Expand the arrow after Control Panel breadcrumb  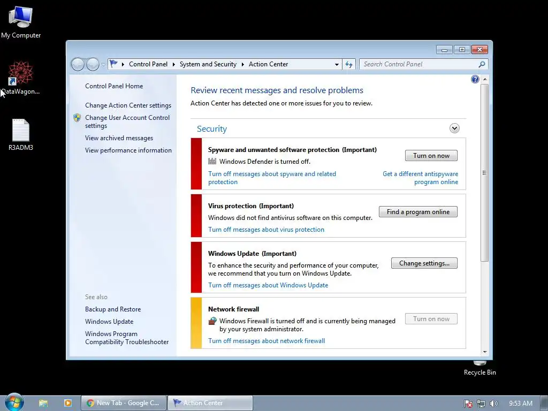(x=174, y=64)
